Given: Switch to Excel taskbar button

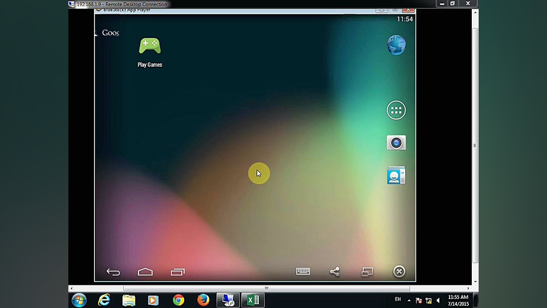Looking at the screenshot, I should pos(253,300).
